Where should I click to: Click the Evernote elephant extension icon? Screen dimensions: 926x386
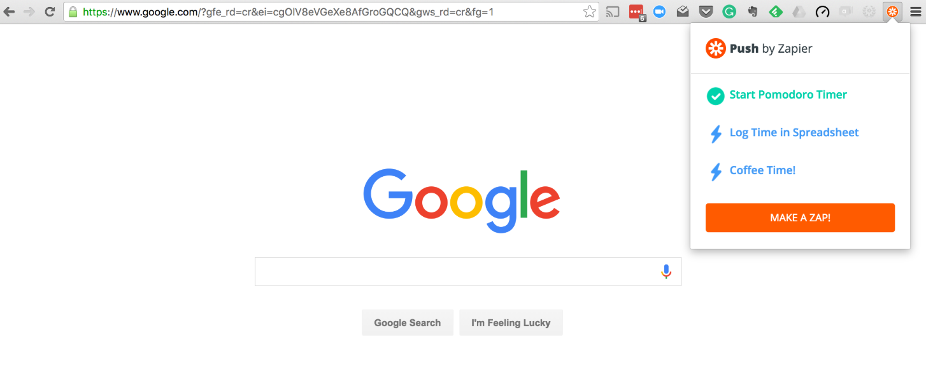click(753, 11)
